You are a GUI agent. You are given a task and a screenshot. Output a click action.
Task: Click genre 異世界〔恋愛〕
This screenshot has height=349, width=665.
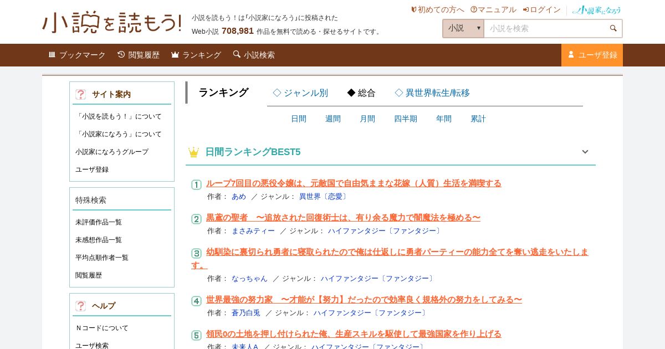coord(324,197)
